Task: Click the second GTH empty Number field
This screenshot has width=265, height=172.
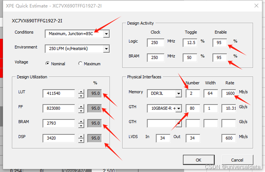Action: click(x=193, y=123)
